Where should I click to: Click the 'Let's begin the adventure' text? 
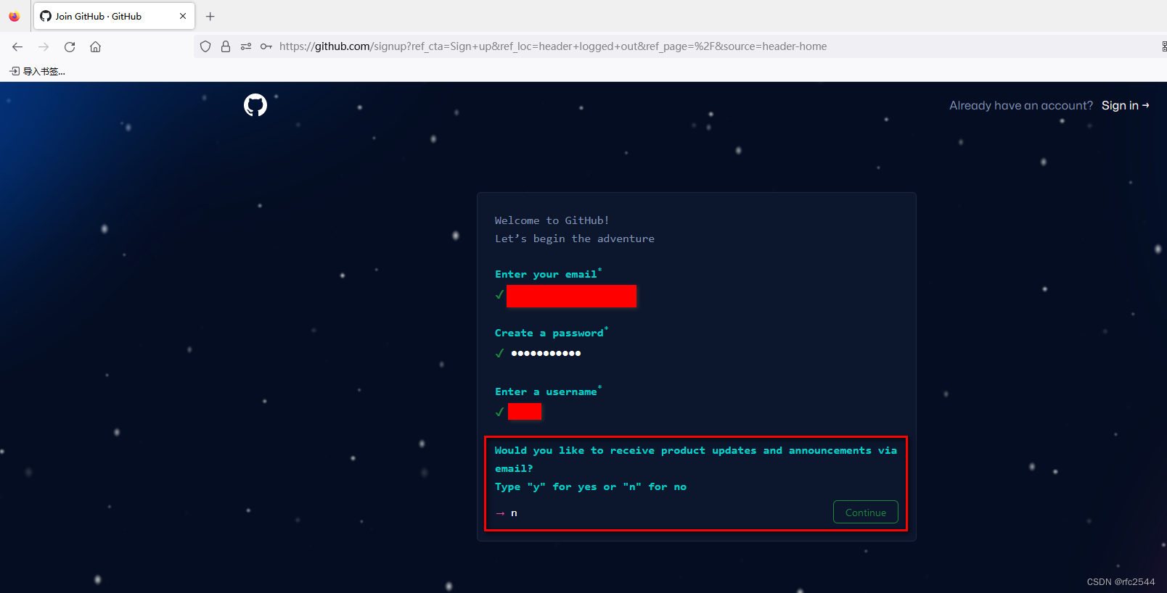pos(575,239)
